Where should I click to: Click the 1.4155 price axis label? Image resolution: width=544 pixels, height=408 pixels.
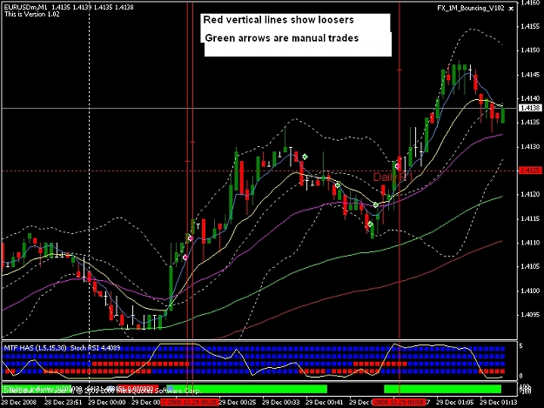click(x=530, y=26)
